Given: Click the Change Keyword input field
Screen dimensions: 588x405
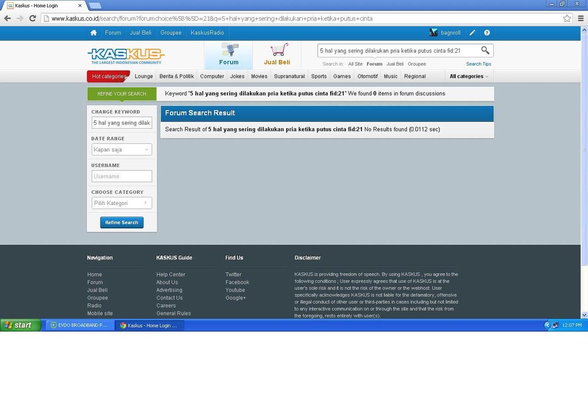Looking at the screenshot, I should [122, 123].
